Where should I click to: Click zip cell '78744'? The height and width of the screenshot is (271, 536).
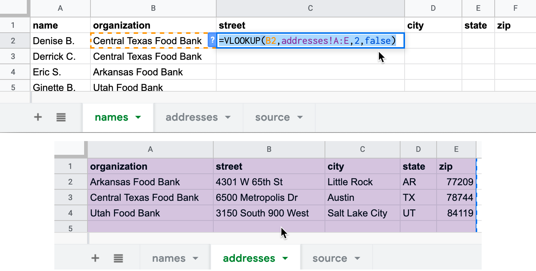click(x=456, y=197)
